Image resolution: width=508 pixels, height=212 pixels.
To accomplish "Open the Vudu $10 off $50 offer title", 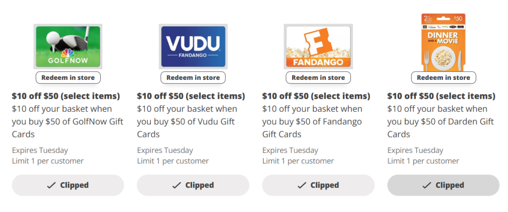I will (x=191, y=96).
